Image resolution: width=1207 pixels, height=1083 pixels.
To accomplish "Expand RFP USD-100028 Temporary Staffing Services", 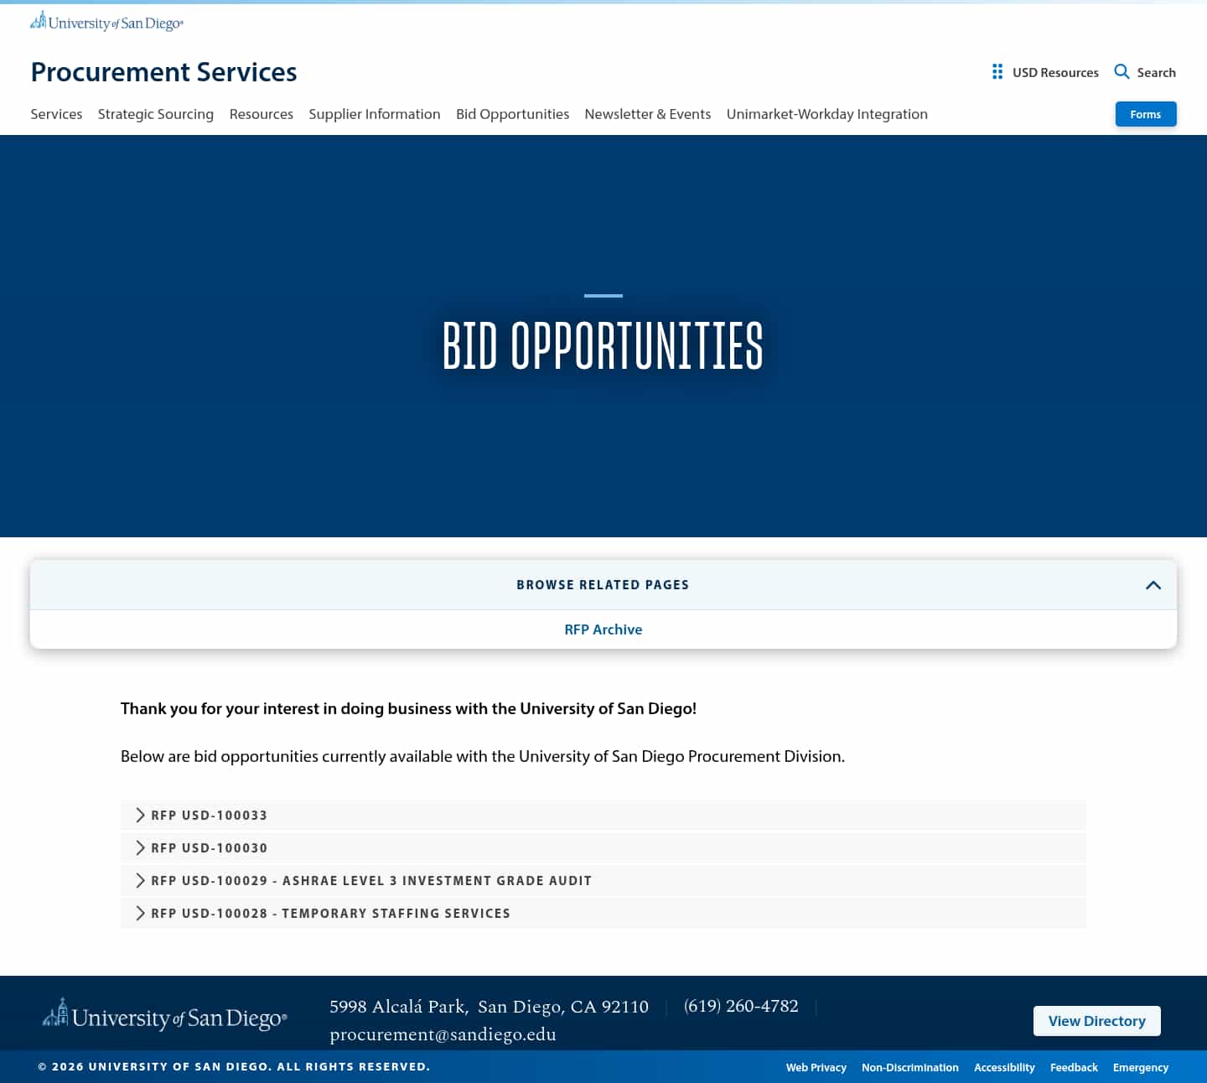I will (x=603, y=913).
